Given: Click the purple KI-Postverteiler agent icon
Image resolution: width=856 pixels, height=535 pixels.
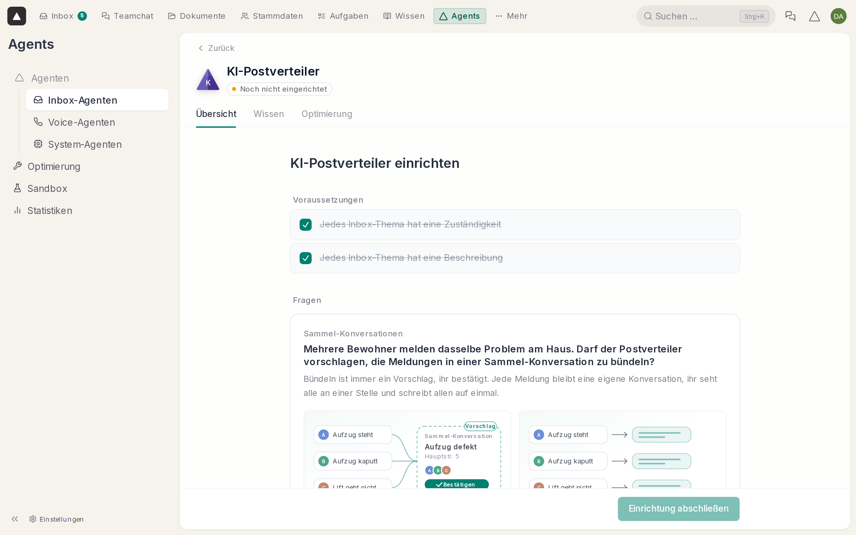Looking at the screenshot, I should pyautogui.click(x=208, y=80).
